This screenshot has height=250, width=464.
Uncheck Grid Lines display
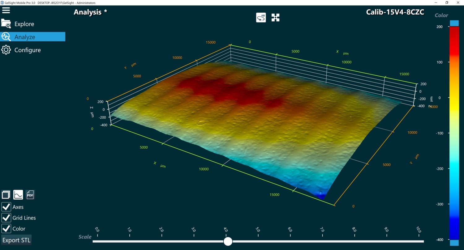6,218
